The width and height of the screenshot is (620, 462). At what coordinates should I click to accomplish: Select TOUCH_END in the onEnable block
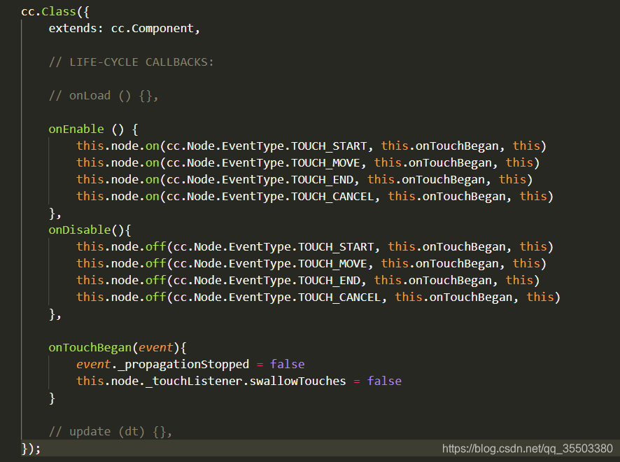click(x=323, y=179)
